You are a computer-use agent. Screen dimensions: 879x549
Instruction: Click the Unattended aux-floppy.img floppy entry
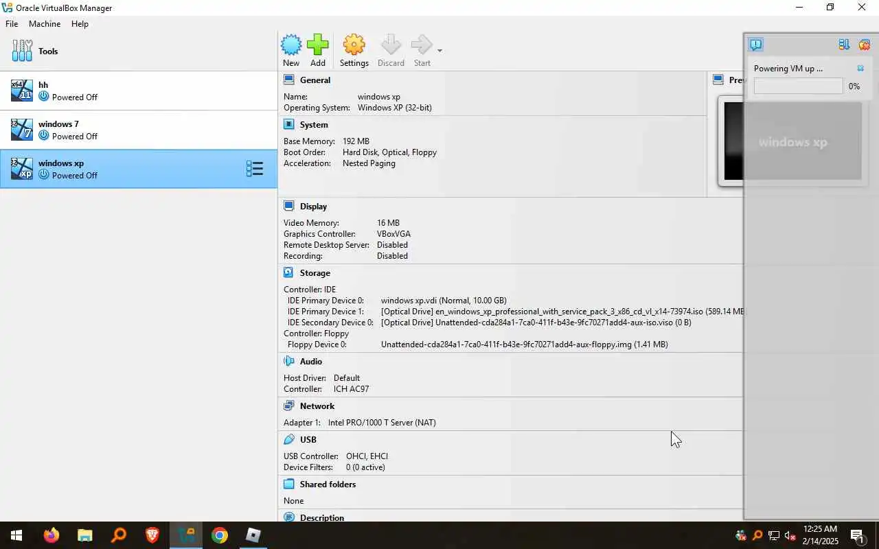tap(524, 344)
